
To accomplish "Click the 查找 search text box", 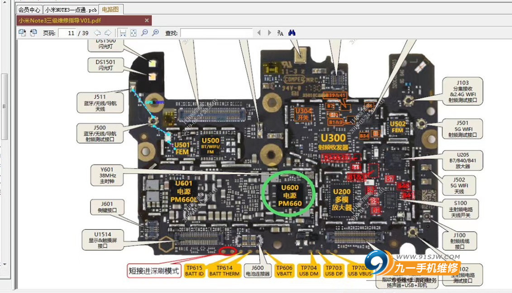I will [x=216, y=33].
